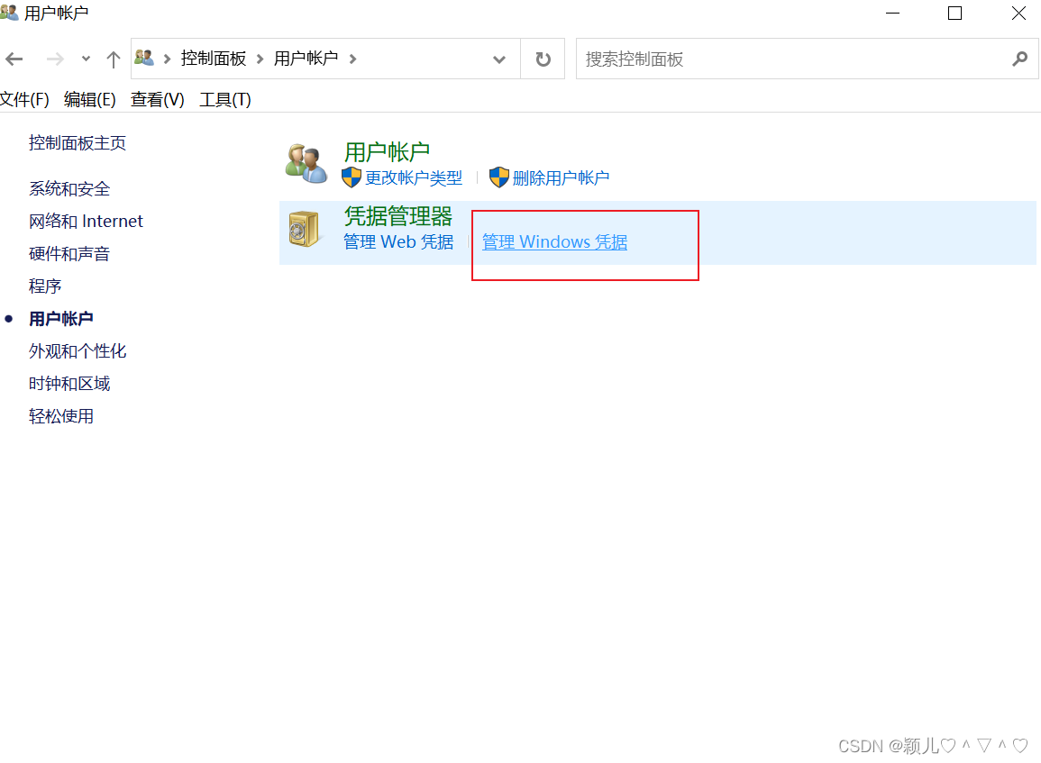Click the Control Panel icon in address bar

144,58
